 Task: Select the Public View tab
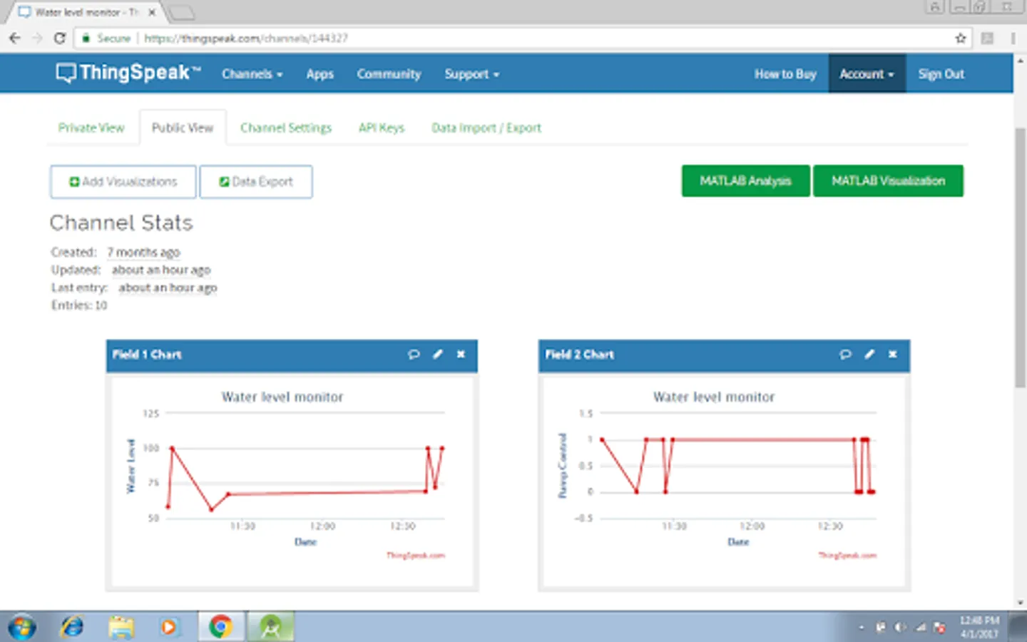coord(183,128)
